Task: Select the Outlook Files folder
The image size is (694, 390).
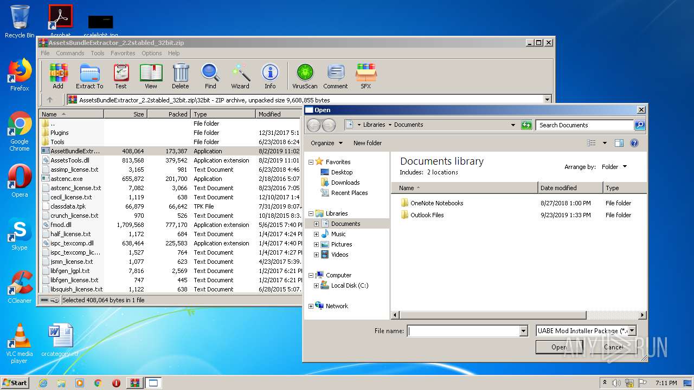Action: click(x=427, y=215)
